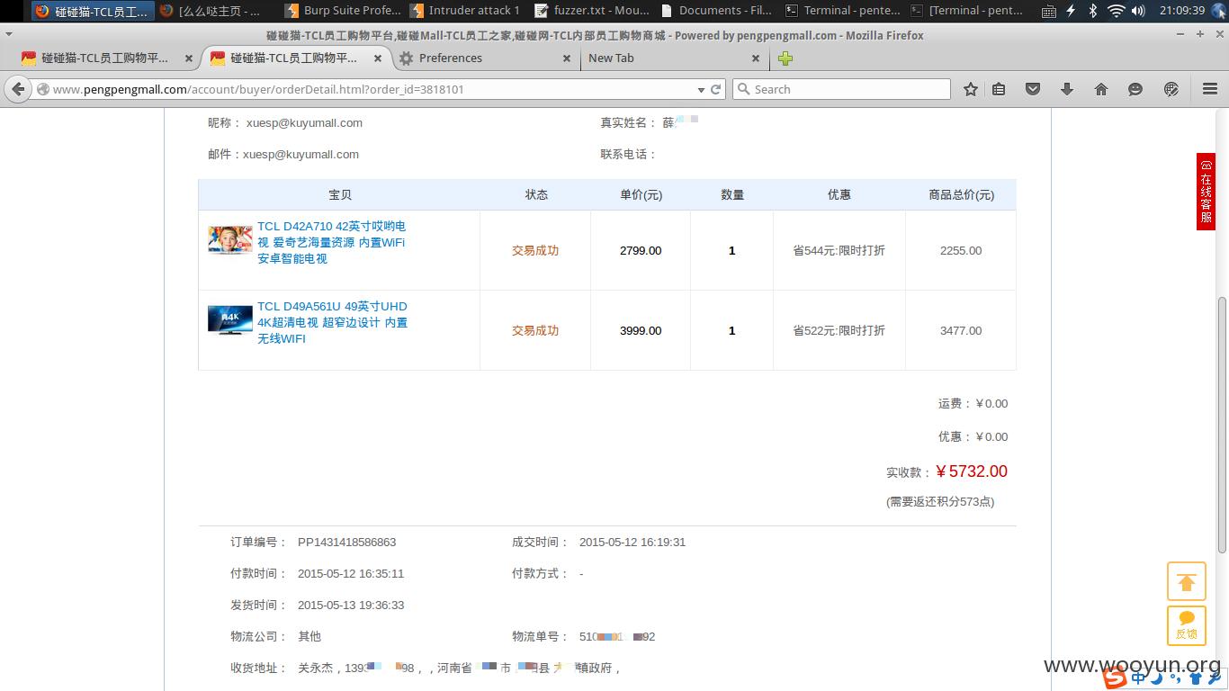The image size is (1229, 691).
Task: Open Burp Suite Professional in the taskbar
Action: [342, 11]
